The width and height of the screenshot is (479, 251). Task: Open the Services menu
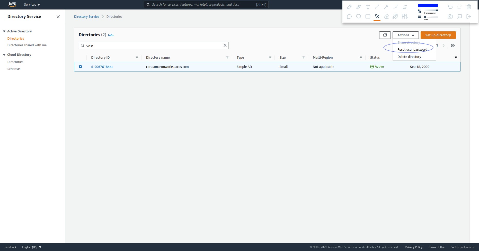pyautogui.click(x=31, y=4)
